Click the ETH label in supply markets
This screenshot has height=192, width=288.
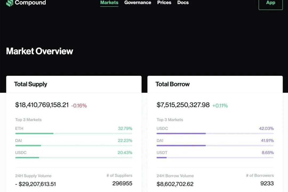(x=19, y=129)
